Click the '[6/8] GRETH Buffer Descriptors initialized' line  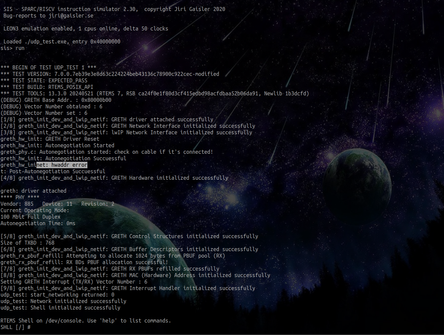tap(129, 250)
